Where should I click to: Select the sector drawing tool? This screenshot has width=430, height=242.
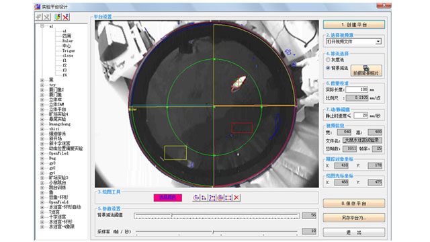(x=220, y=198)
